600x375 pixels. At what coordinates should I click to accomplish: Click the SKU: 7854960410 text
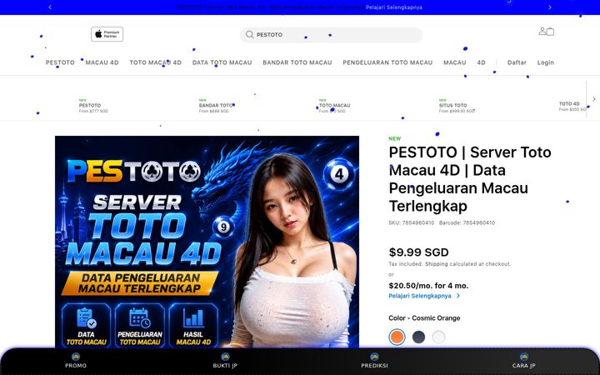point(412,222)
